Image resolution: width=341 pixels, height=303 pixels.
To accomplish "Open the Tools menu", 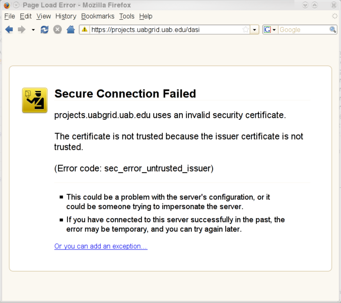I will tap(127, 16).
